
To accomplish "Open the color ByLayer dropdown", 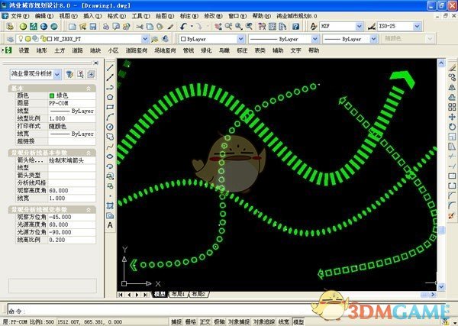I will click(x=240, y=39).
